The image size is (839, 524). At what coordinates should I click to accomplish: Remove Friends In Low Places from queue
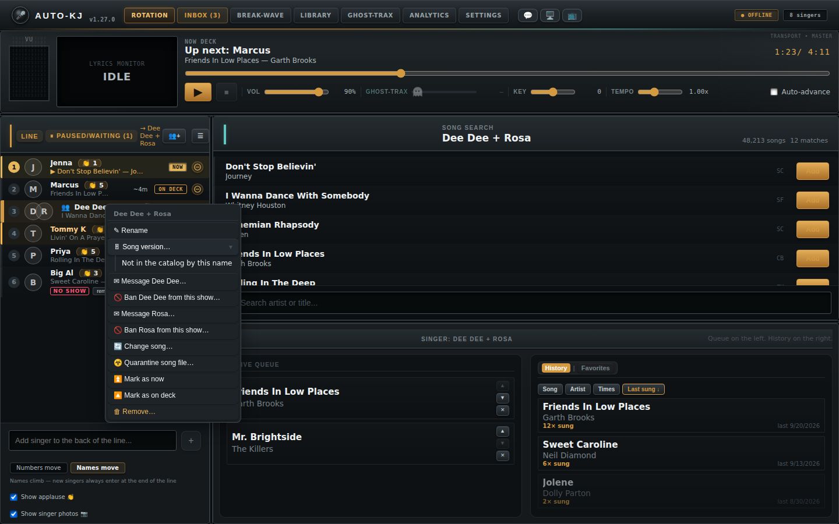503,410
